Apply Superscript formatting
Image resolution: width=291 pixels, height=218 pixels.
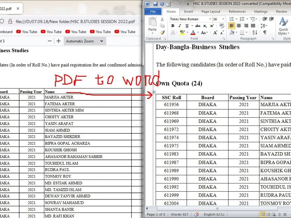212,26
